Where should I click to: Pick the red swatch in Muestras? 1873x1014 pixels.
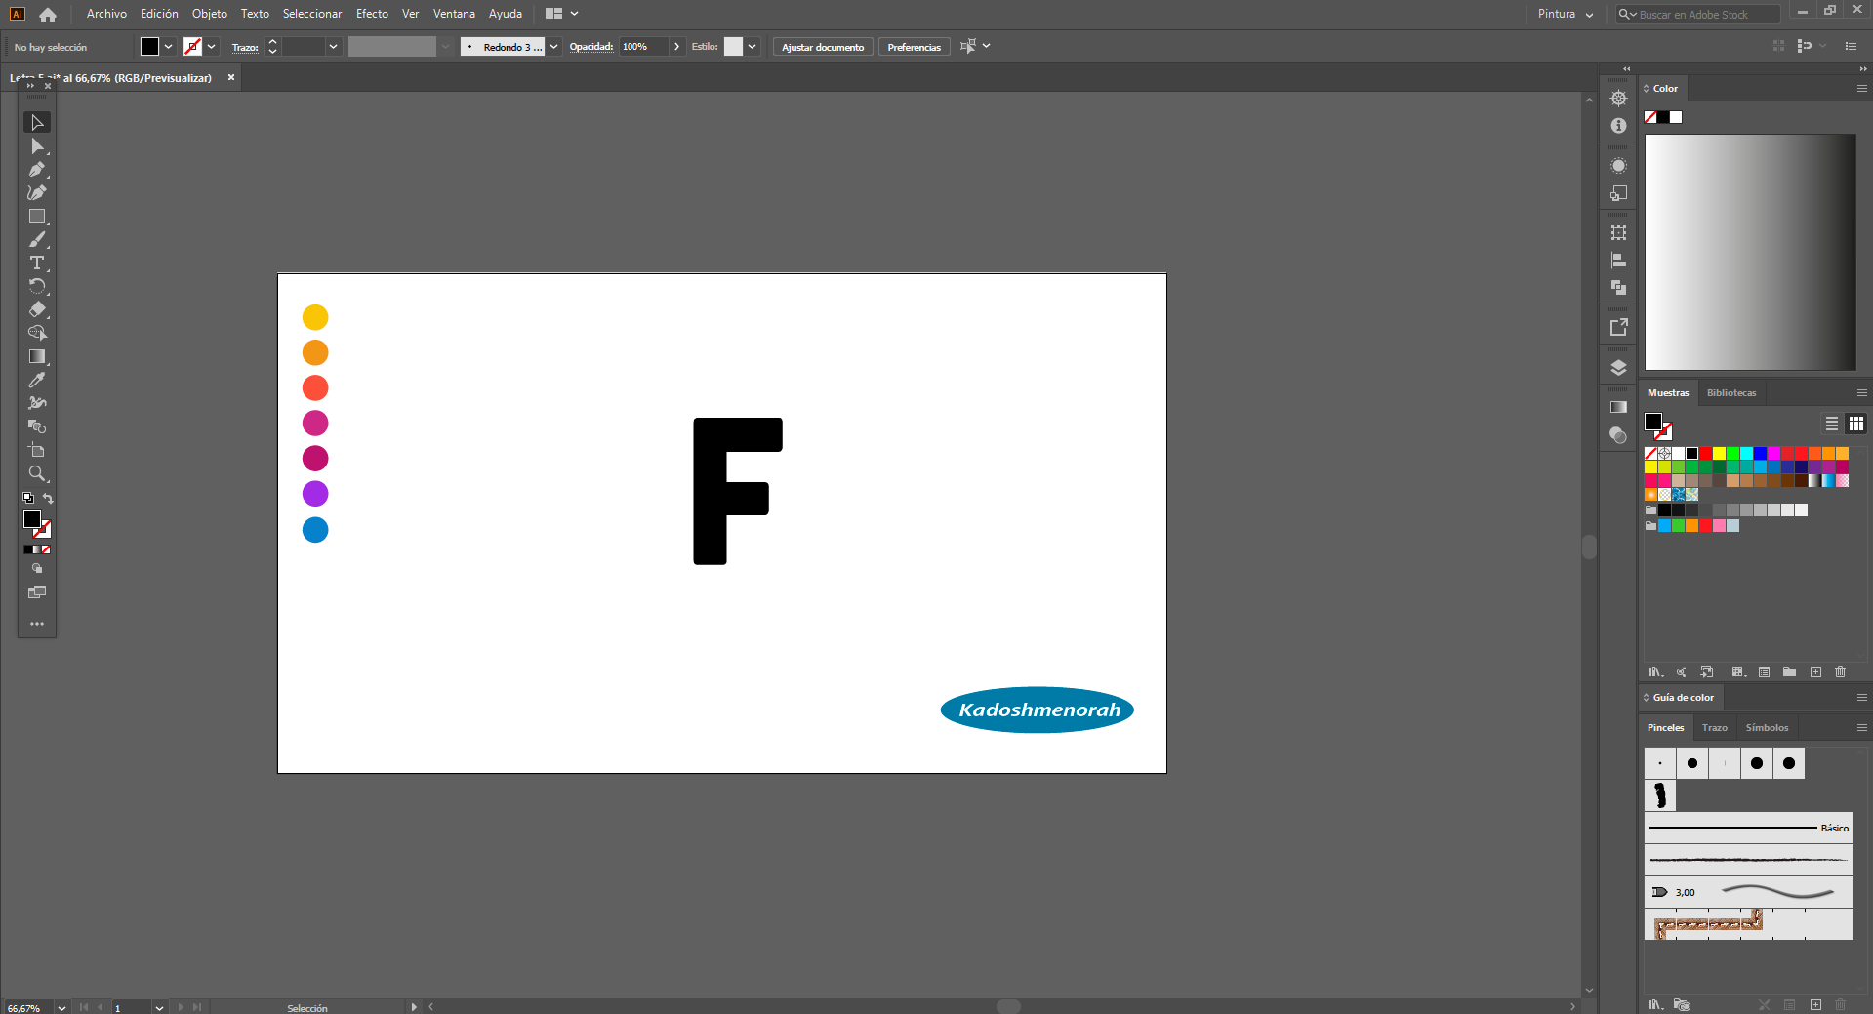(1705, 454)
